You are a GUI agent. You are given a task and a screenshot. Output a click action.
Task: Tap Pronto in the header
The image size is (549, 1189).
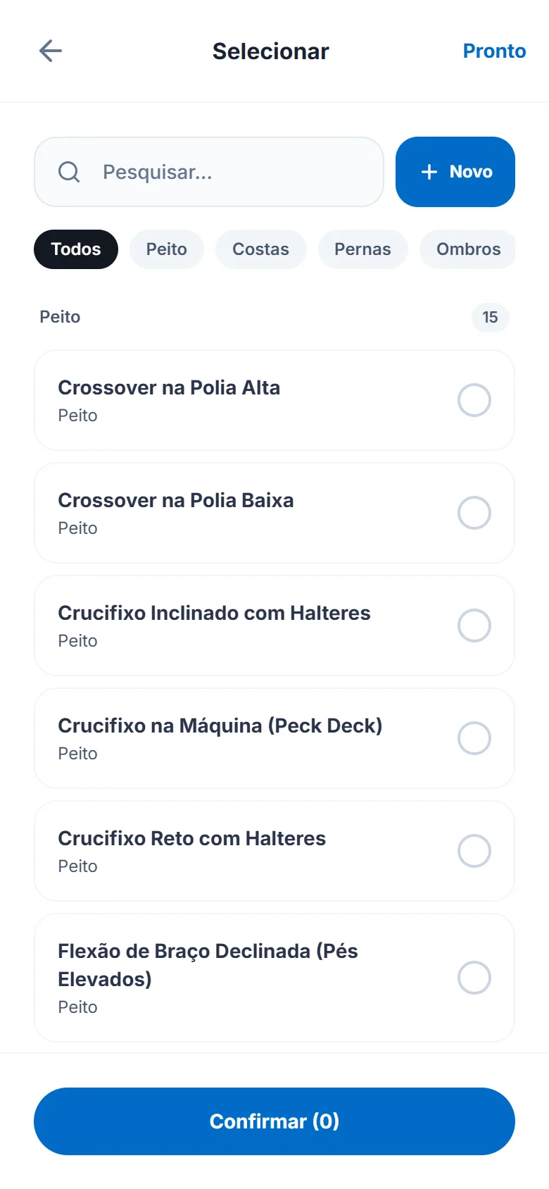click(494, 51)
